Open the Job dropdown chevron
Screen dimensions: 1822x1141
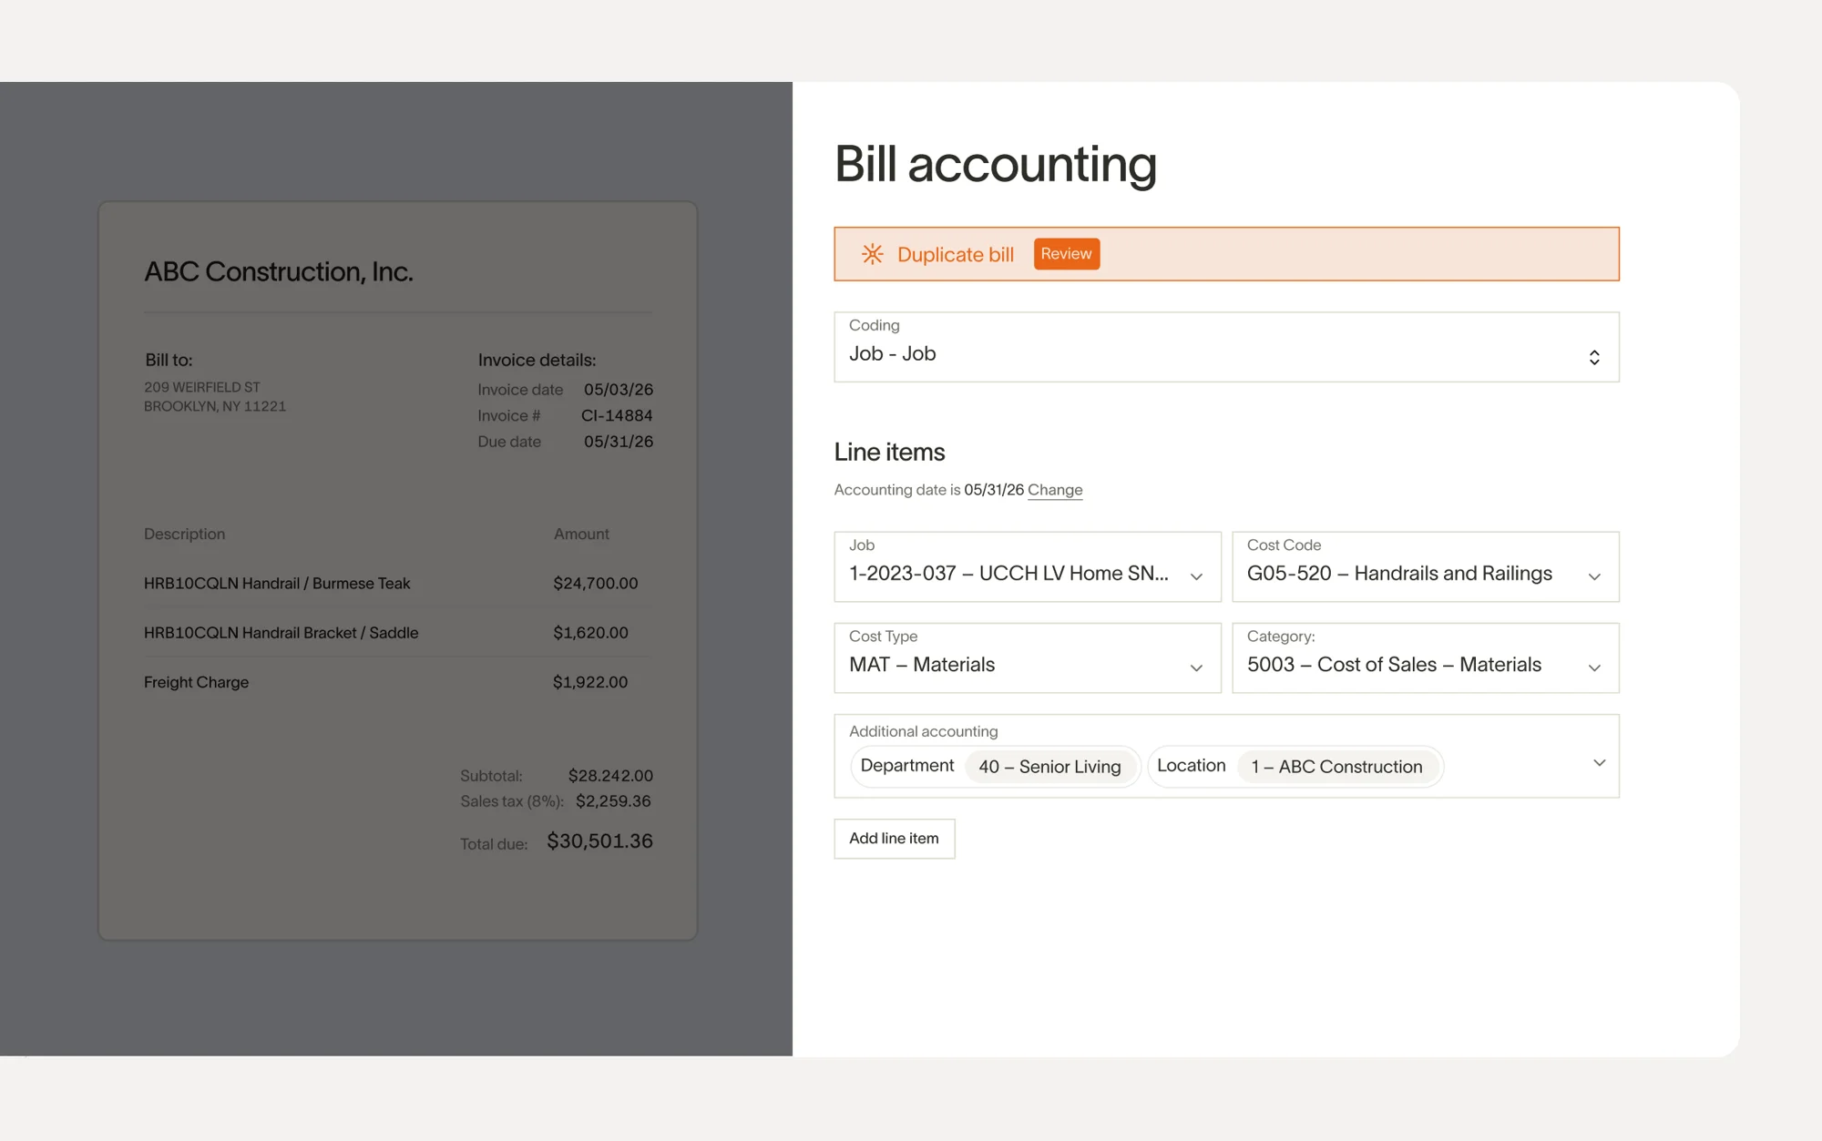[1196, 577]
